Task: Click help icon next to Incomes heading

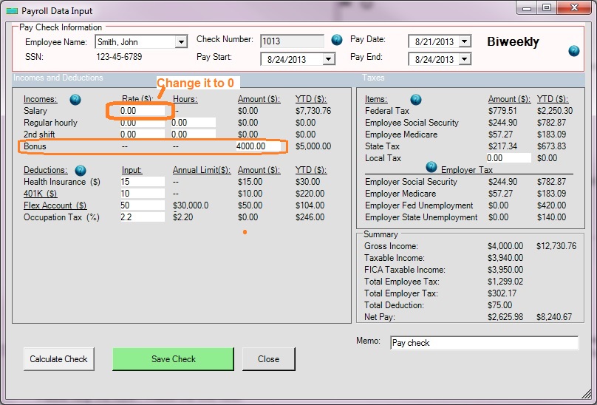Action: coord(75,99)
